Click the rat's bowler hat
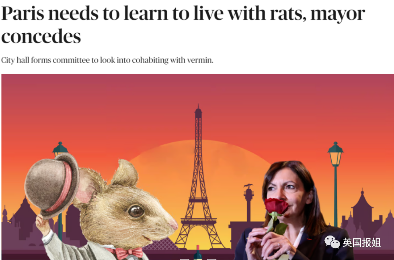This screenshot has width=394, height=260. pos(52,185)
